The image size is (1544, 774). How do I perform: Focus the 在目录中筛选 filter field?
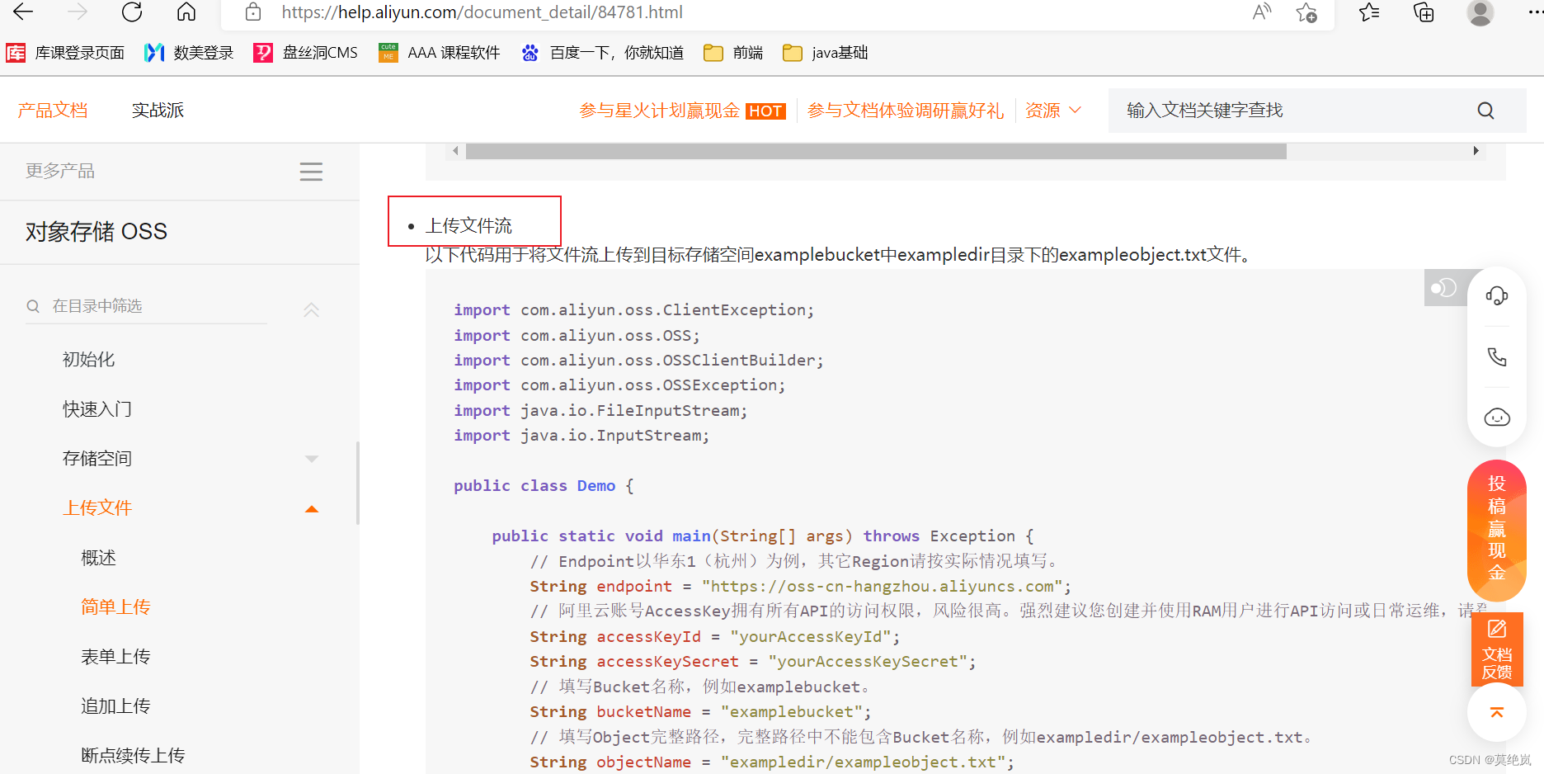click(x=147, y=306)
